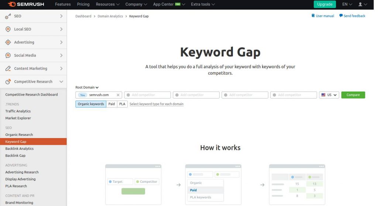Expand the Social Media chevron
Screen dimensions: 378x206
tap(61, 55)
